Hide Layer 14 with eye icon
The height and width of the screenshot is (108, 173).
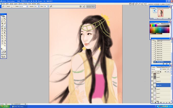152,85
